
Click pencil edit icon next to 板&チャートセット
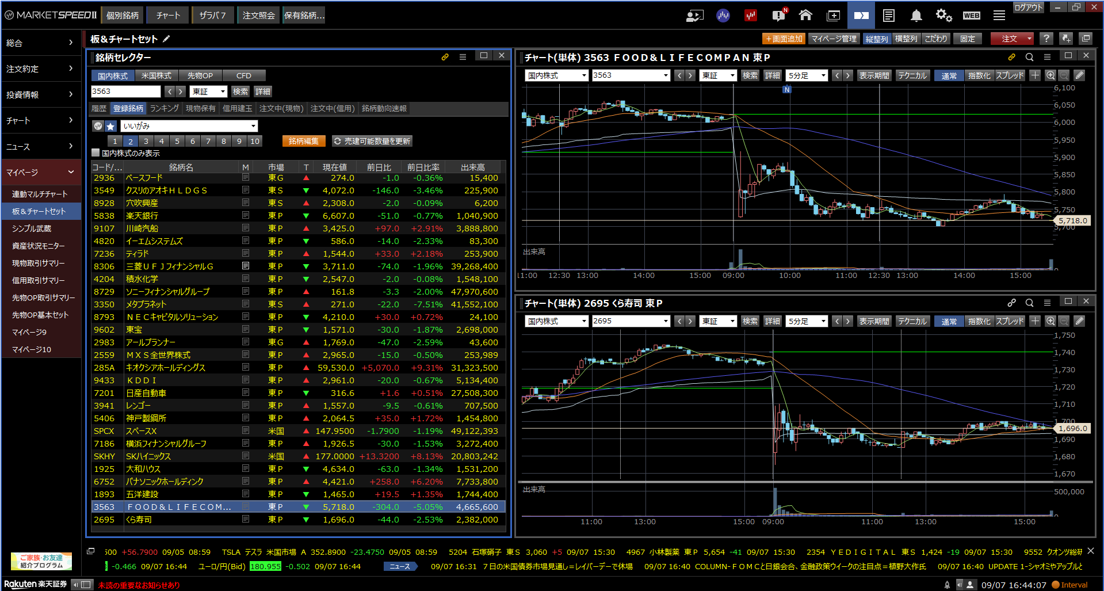coord(166,39)
